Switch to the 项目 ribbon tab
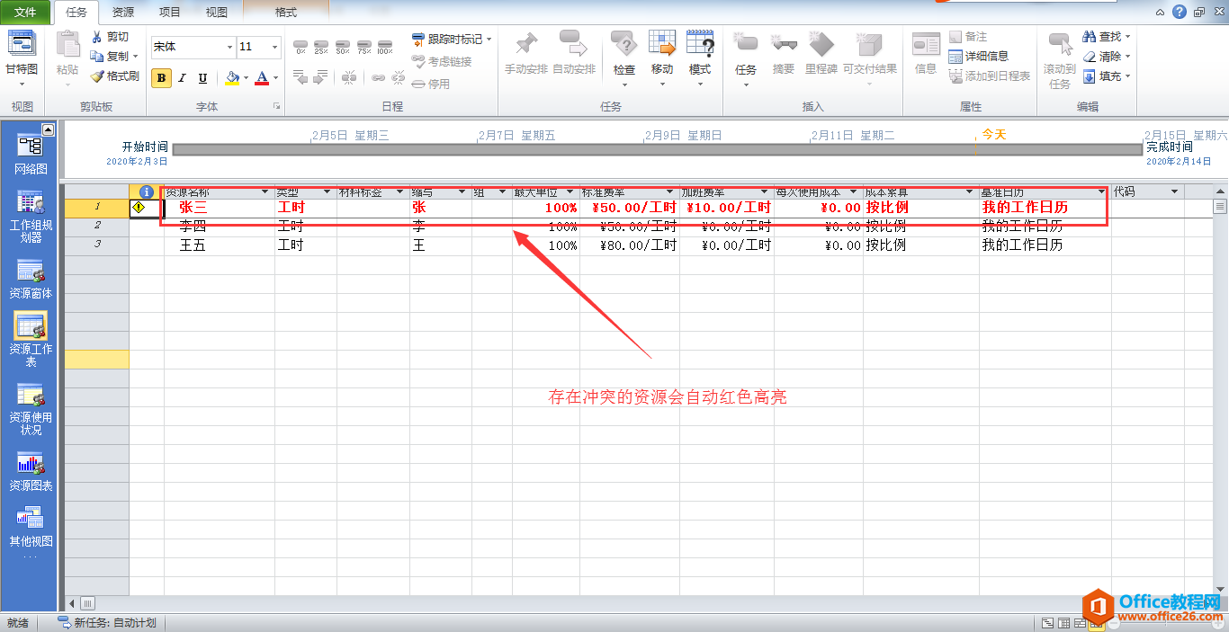Image resolution: width=1229 pixels, height=632 pixels. [169, 13]
